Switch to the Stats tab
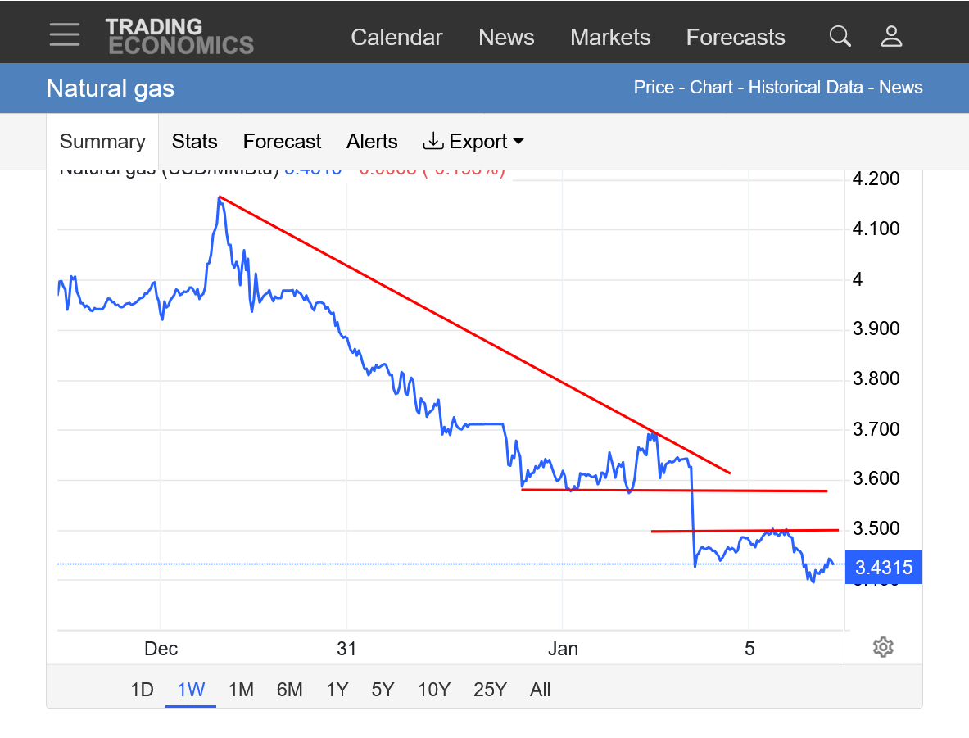This screenshot has height=738, width=969. 194,142
